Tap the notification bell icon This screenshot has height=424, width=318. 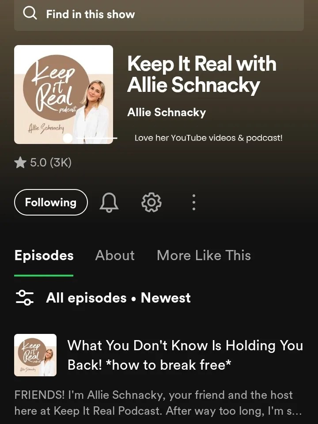pos(109,203)
